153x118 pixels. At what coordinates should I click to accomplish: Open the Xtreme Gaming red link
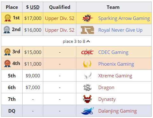[115, 76]
